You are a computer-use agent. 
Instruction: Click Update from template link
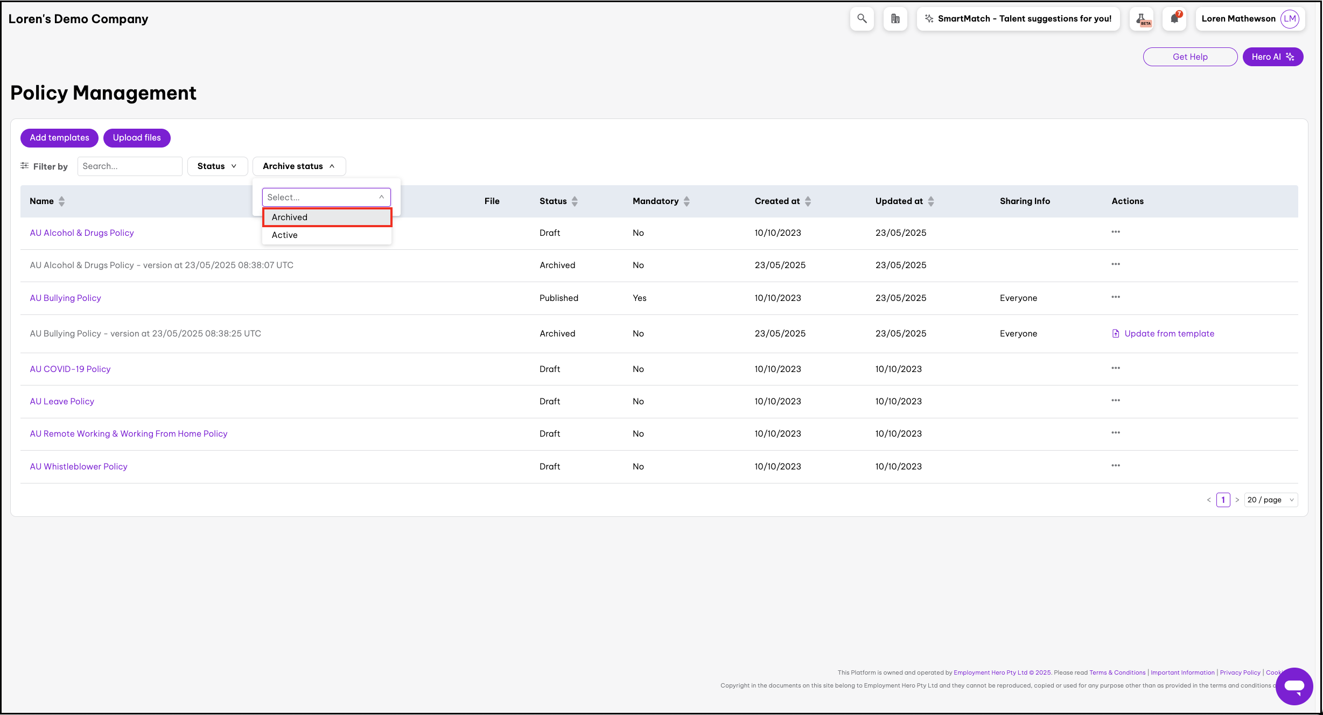1168,334
